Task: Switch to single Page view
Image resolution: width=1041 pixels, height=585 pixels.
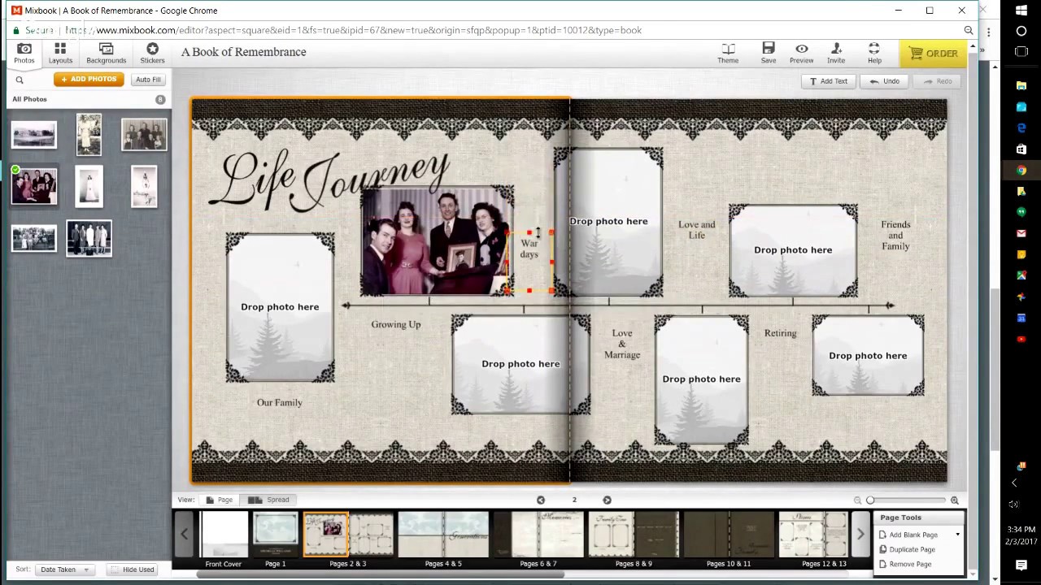Action: [x=219, y=500]
